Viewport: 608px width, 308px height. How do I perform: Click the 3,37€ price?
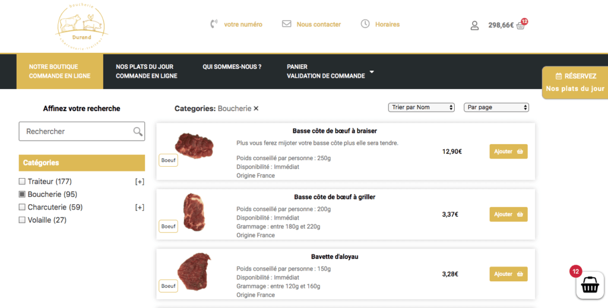coord(450,214)
